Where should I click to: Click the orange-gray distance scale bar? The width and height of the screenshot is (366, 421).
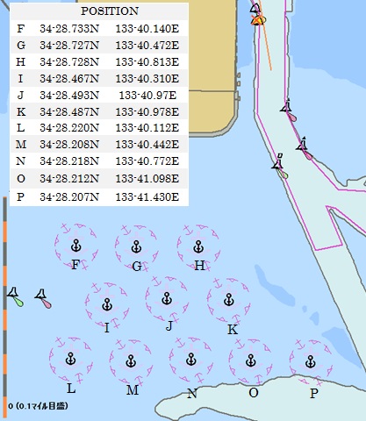[x=5, y=307]
